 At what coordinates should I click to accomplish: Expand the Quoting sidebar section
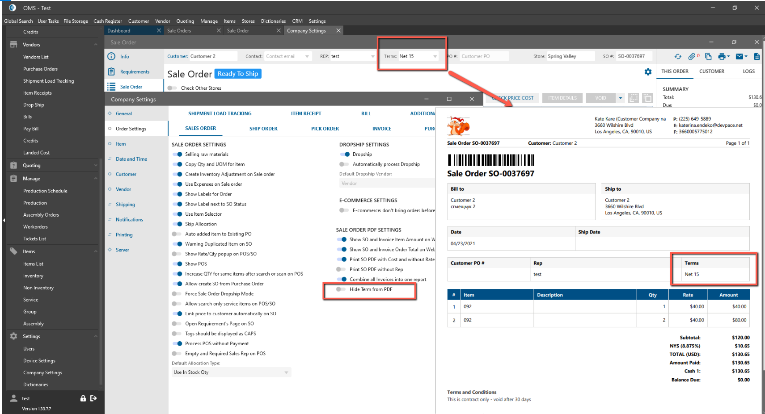coord(96,165)
